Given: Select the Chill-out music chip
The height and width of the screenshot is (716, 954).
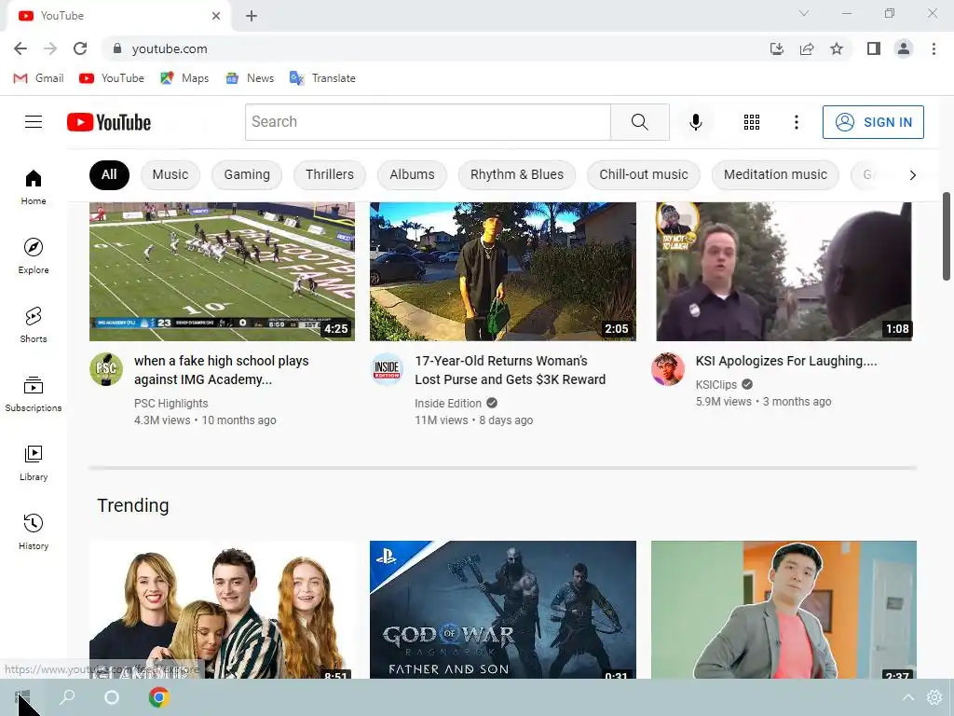Looking at the screenshot, I should coord(644,175).
